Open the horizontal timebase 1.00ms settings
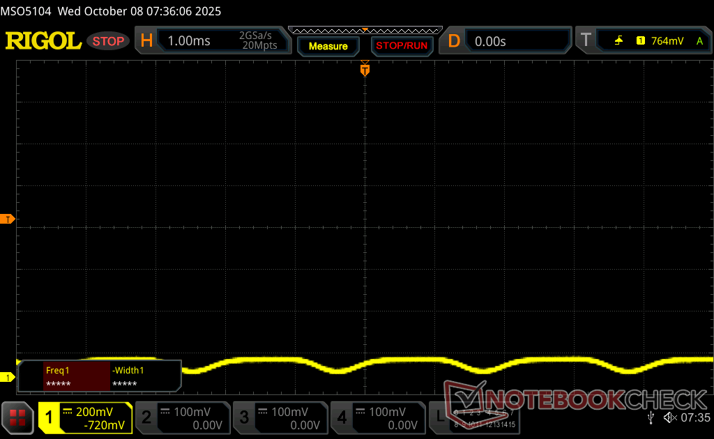Screen dimensions: 714x439 click(209, 41)
